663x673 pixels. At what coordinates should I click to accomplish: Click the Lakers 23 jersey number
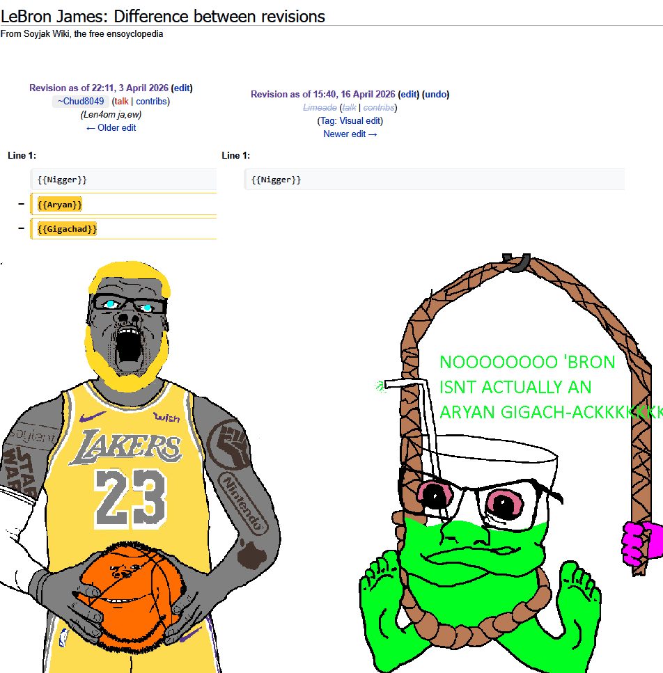click(x=130, y=498)
